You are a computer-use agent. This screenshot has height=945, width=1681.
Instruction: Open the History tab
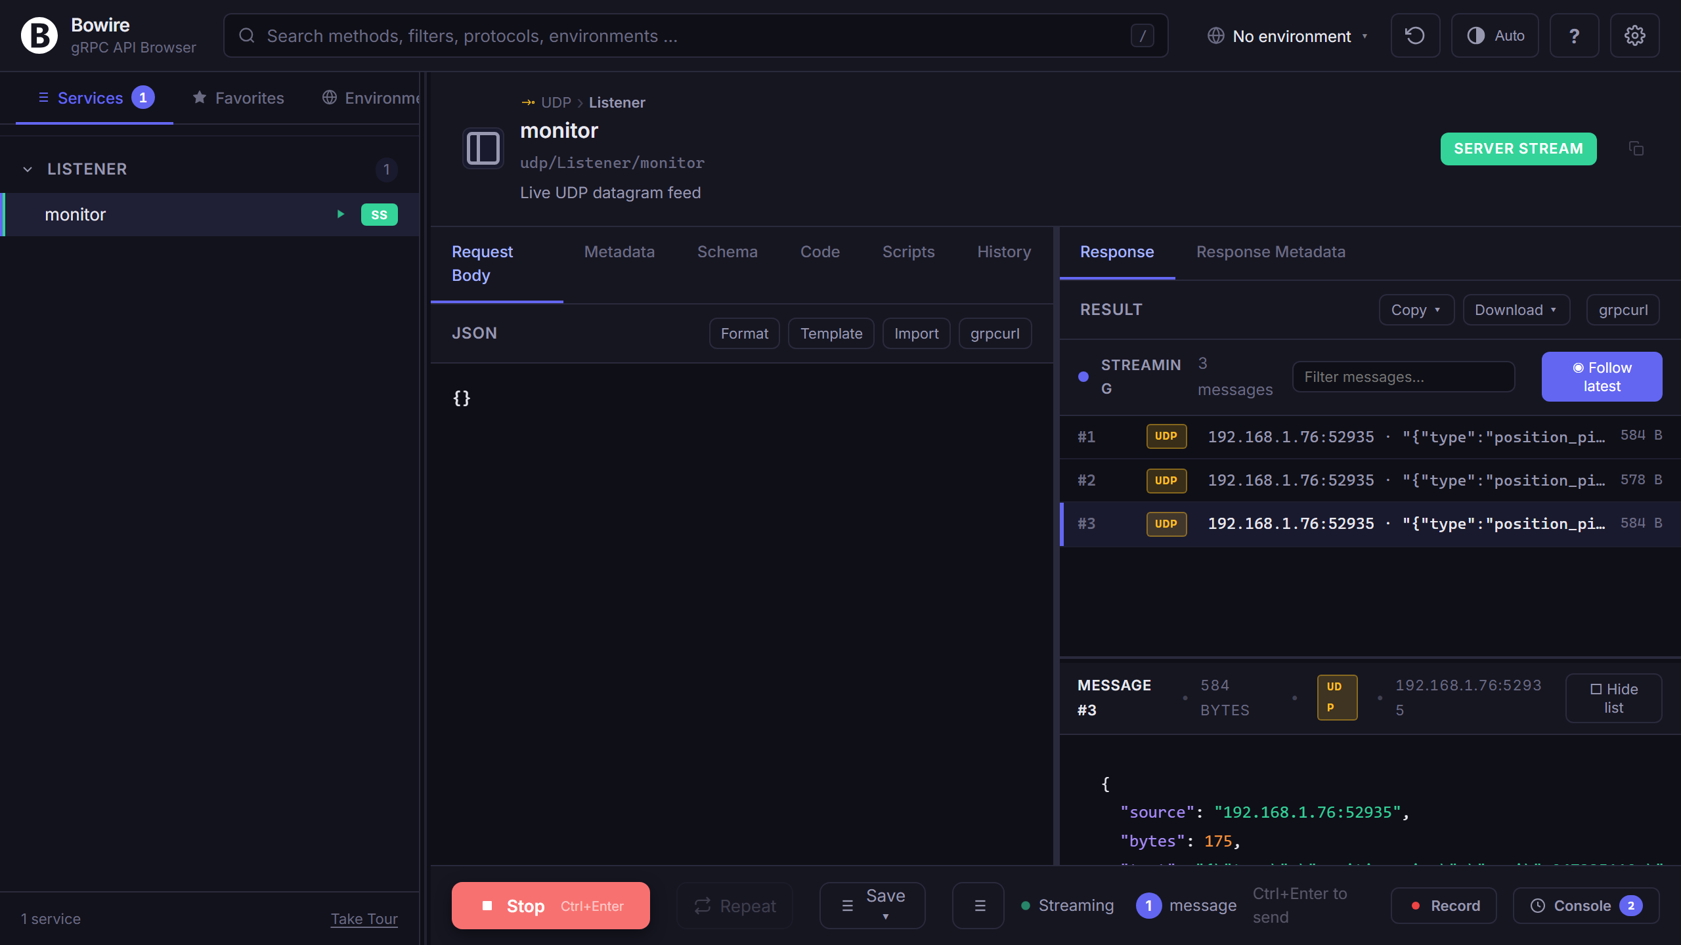tap(1004, 252)
